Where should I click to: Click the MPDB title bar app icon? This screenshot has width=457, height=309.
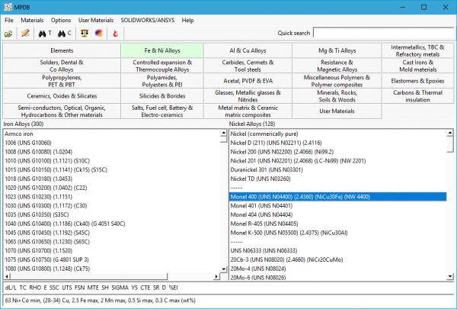click(8, 7)
